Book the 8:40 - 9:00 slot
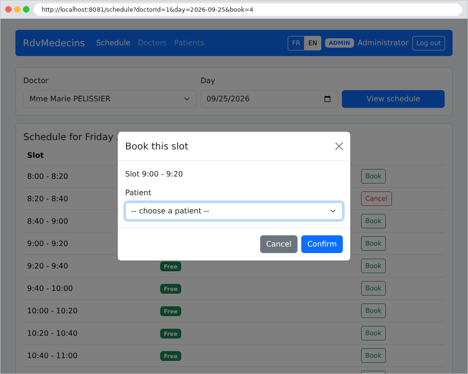The height and width of the screenshot is (374, 468). pyautogui.click(x=373, y=221)
